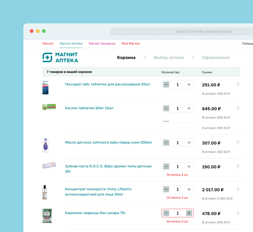Screen dimensions: 253x232
Task: Click trash icon for Johnsons baby oil
Action: (x=238, y=143)
